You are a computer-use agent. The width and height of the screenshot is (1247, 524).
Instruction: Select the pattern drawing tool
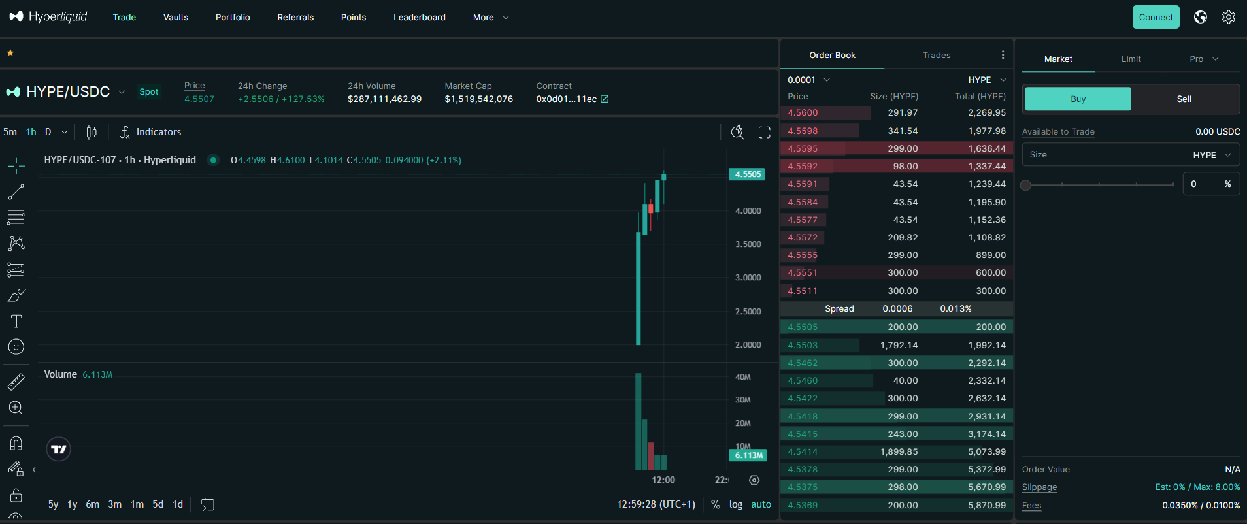point(16,244)
